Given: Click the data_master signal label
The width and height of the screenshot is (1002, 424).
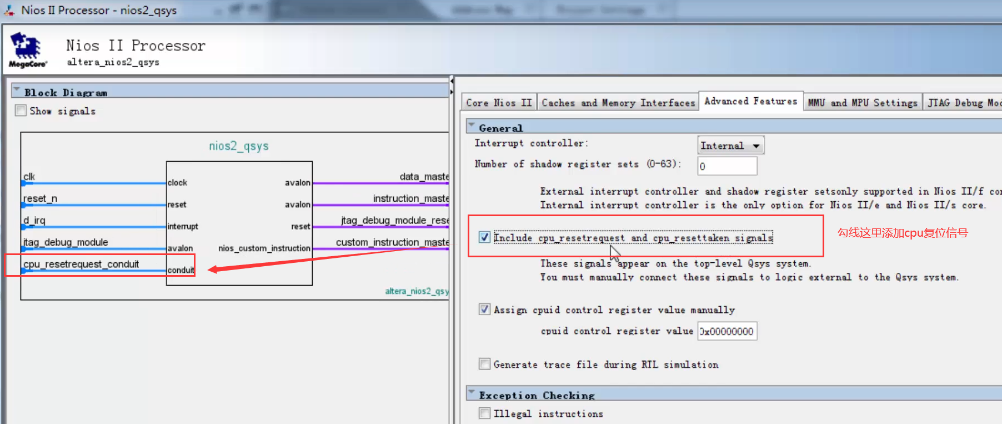Looking at the screenshot, I should click(x=424, y=177).
